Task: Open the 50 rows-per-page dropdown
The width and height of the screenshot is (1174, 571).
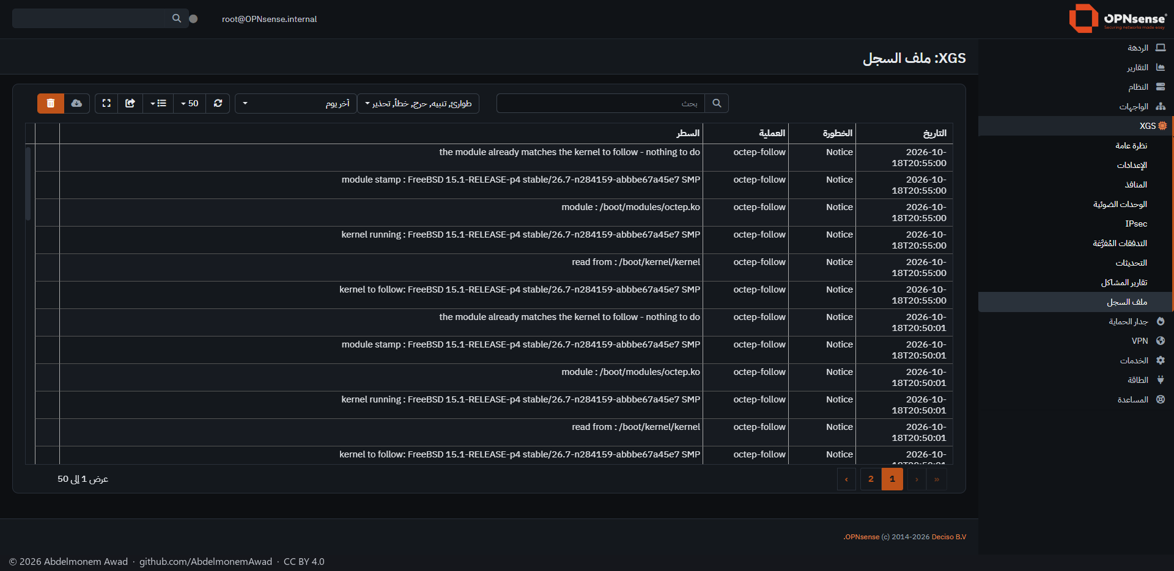Action: tap(190, 103)
